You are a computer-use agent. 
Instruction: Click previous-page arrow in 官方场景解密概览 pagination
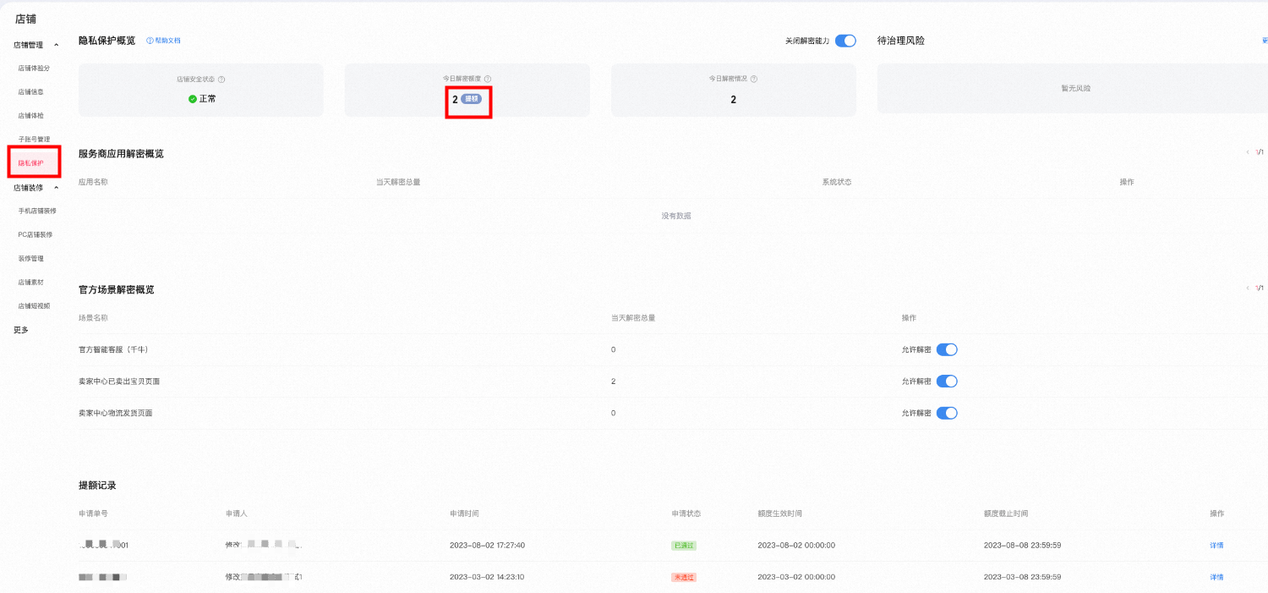[x=1247, y=288]
